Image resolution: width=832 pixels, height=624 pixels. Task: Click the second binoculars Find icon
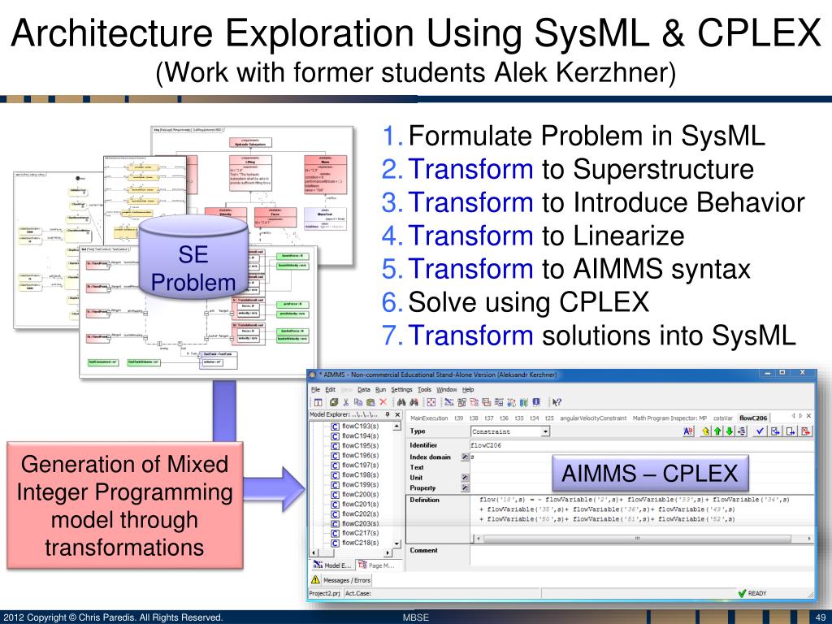coord(414,402)
